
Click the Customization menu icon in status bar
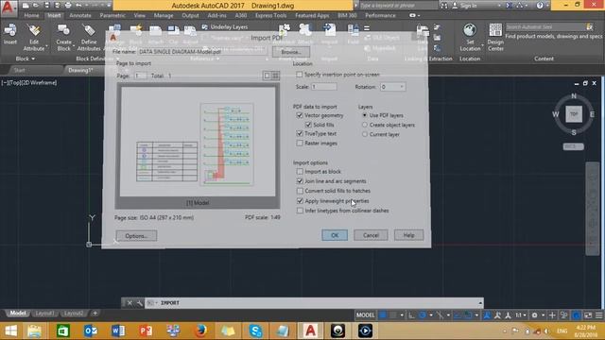598,314
